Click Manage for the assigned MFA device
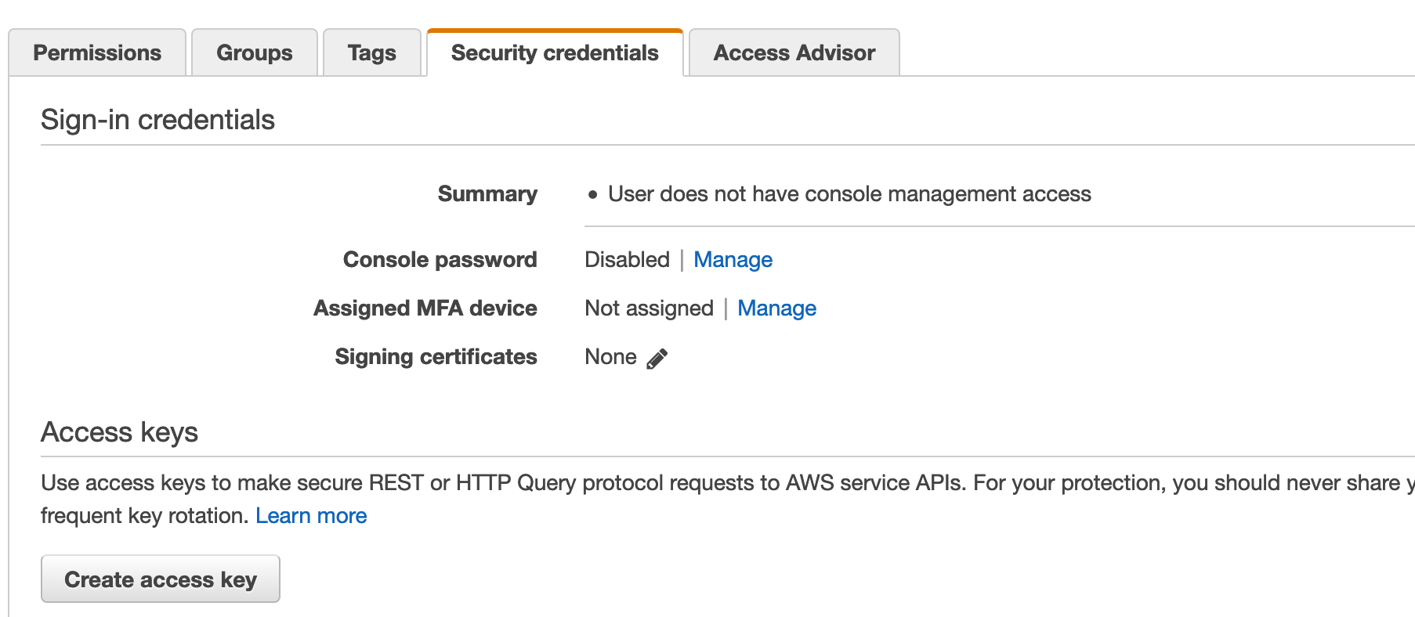 (x=776, y=308)
